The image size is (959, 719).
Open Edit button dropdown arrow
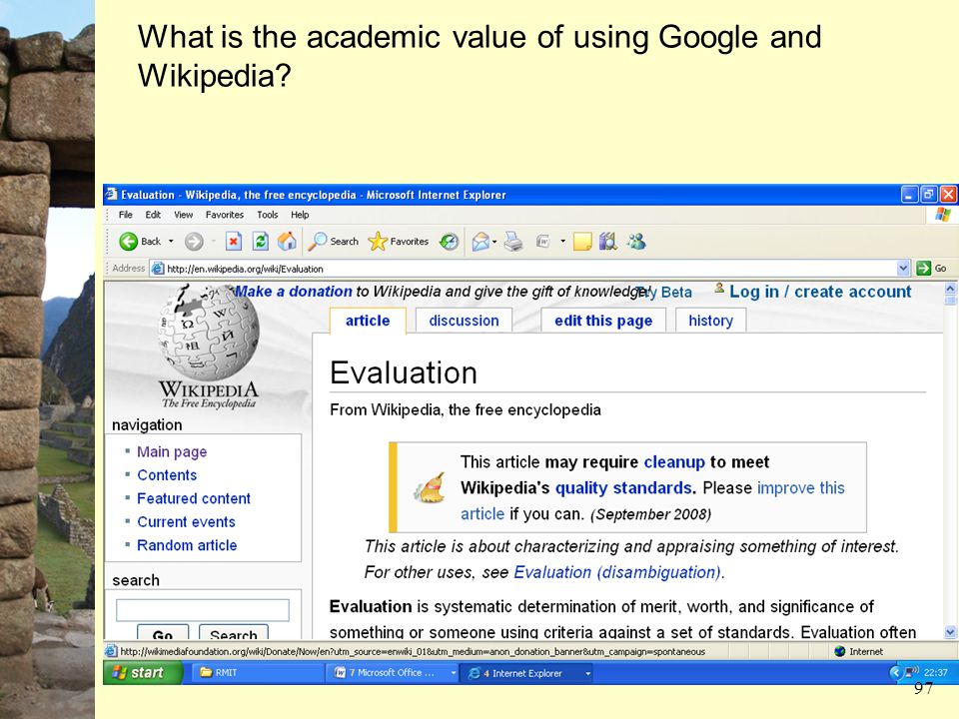tap(562, 242)
